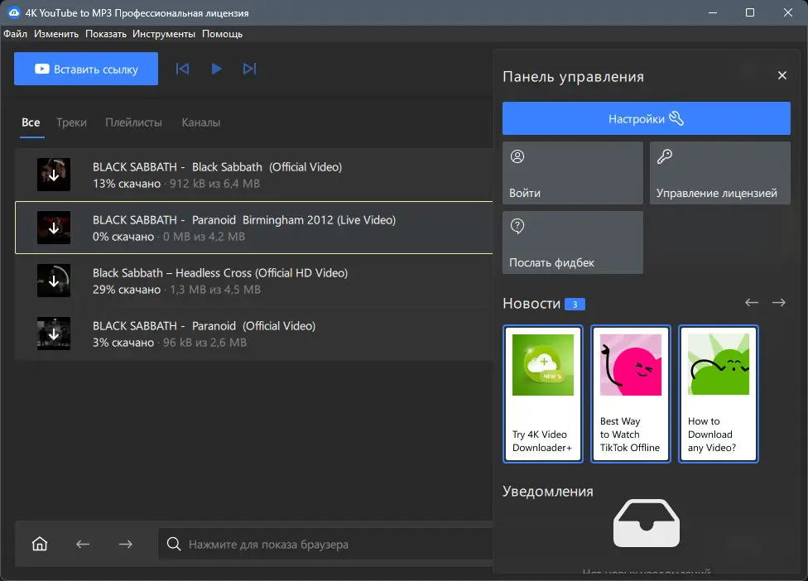The image size is (808, 581).
Task: Close the Панель управления panel
Action: pyautogui.click(x=782, y=75)
